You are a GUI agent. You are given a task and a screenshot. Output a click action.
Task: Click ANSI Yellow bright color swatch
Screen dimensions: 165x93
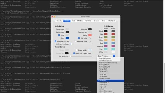[113, 40]
